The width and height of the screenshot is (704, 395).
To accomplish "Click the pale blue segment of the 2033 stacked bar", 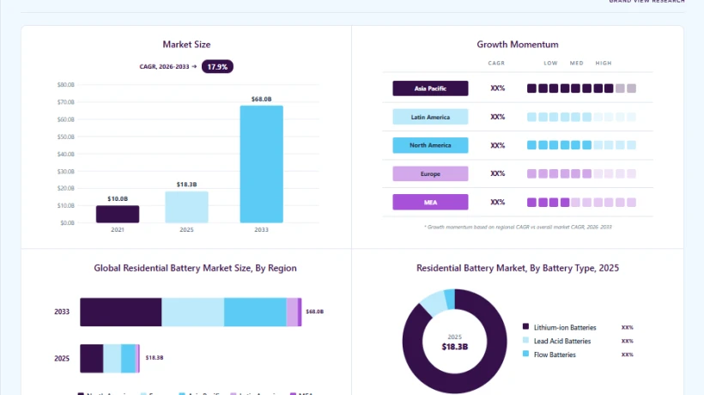I will (x=192, y=312).
